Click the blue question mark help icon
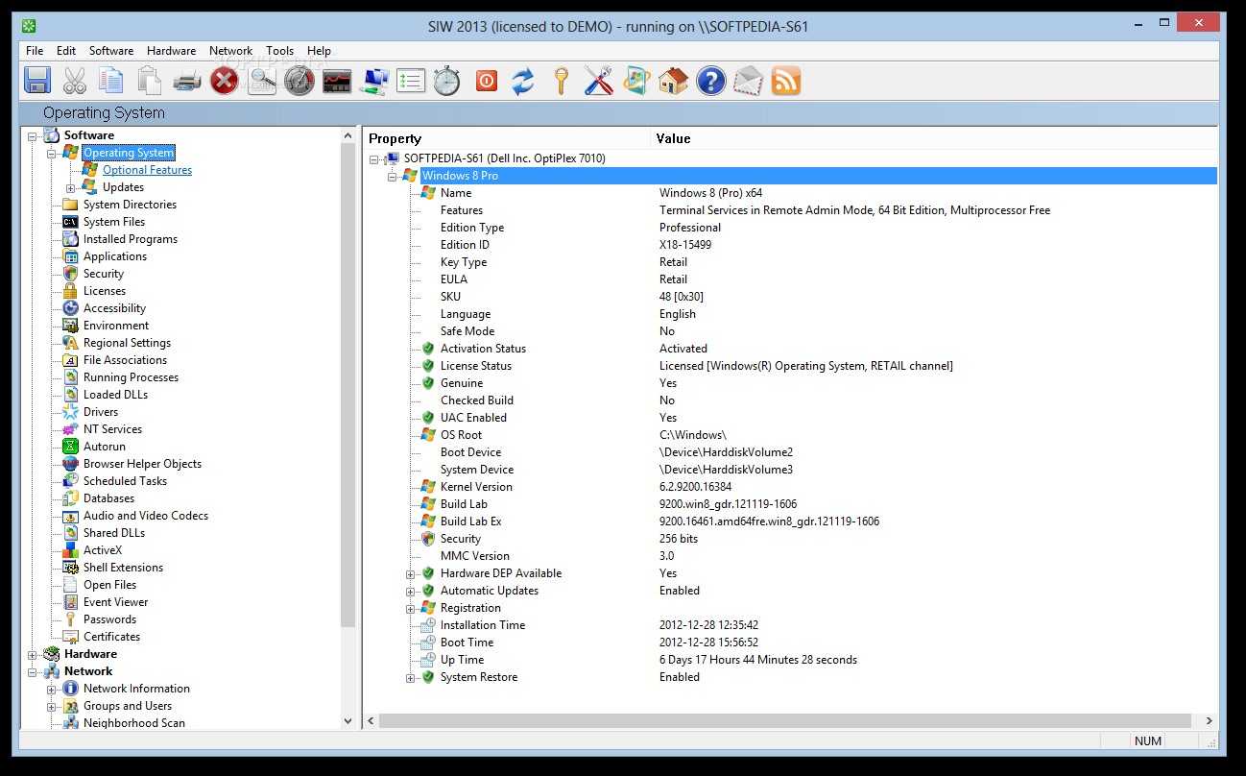 click(x=710, y=81)
